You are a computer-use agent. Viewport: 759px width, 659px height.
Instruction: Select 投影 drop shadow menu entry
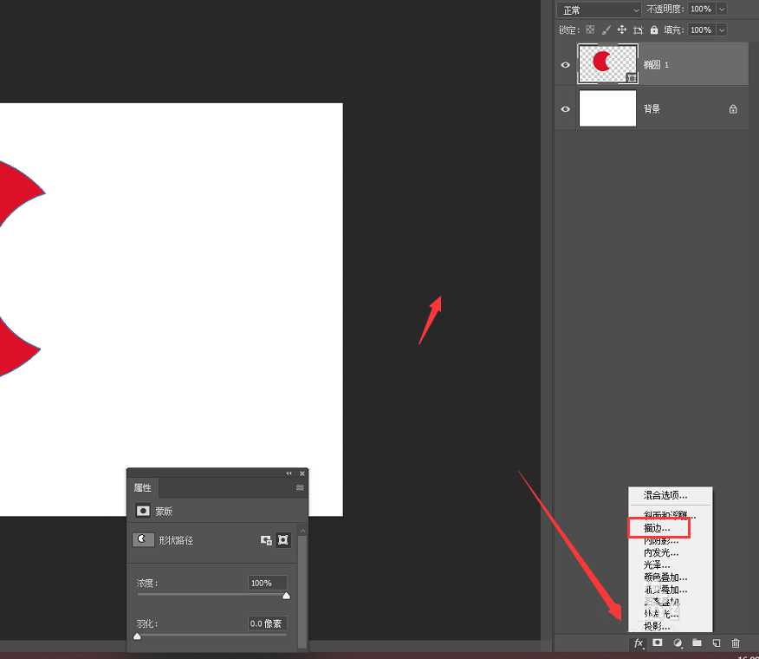[657, 624]
